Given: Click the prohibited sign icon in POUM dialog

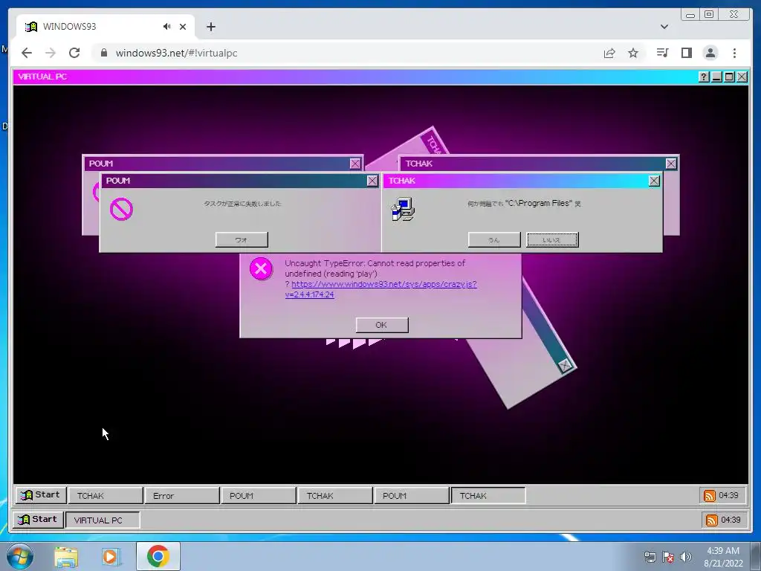Looking at the screenshot, I should point(121,209).
